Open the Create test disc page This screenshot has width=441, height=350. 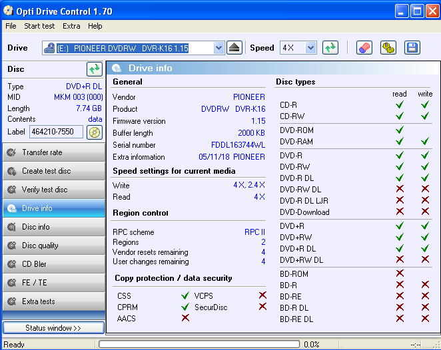click(54, 171)
